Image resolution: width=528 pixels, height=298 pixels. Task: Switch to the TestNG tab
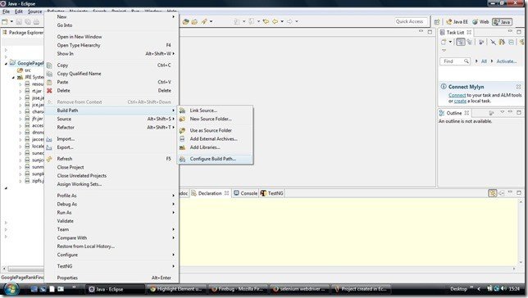click(x=272, y=193)
